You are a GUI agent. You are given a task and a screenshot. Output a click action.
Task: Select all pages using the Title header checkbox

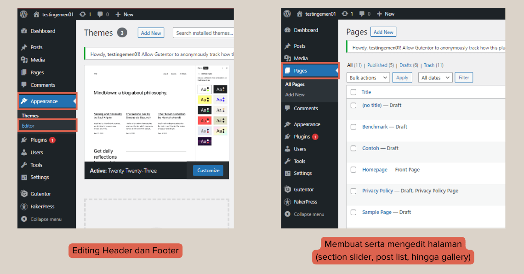point(353,92)
